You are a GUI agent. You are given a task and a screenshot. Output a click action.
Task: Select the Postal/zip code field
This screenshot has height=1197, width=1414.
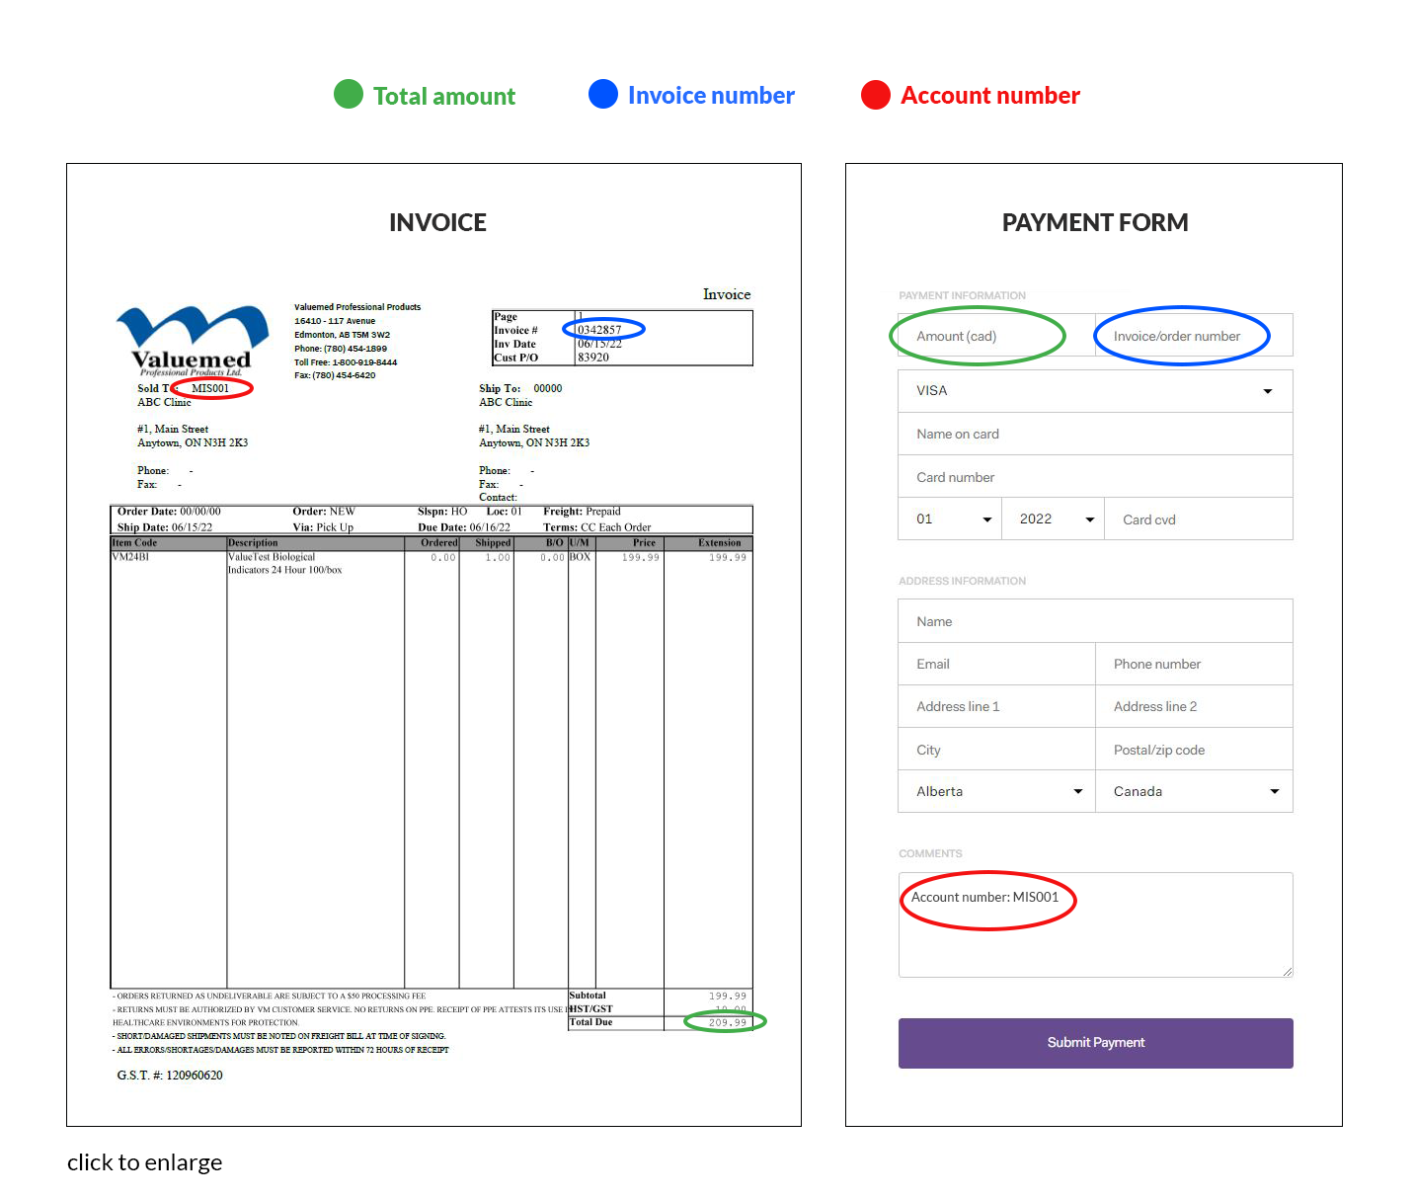point(1193,750)
